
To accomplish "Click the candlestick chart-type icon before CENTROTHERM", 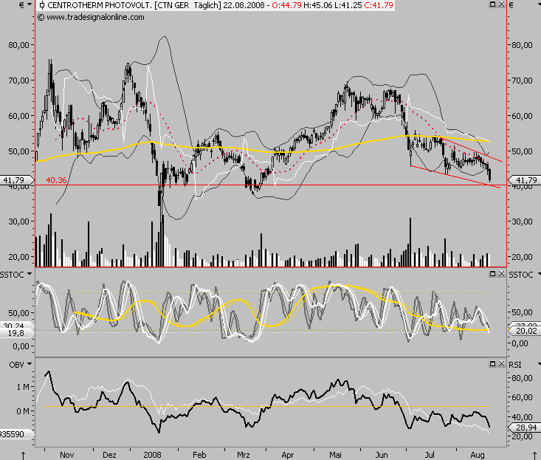I will click(41, 5).
